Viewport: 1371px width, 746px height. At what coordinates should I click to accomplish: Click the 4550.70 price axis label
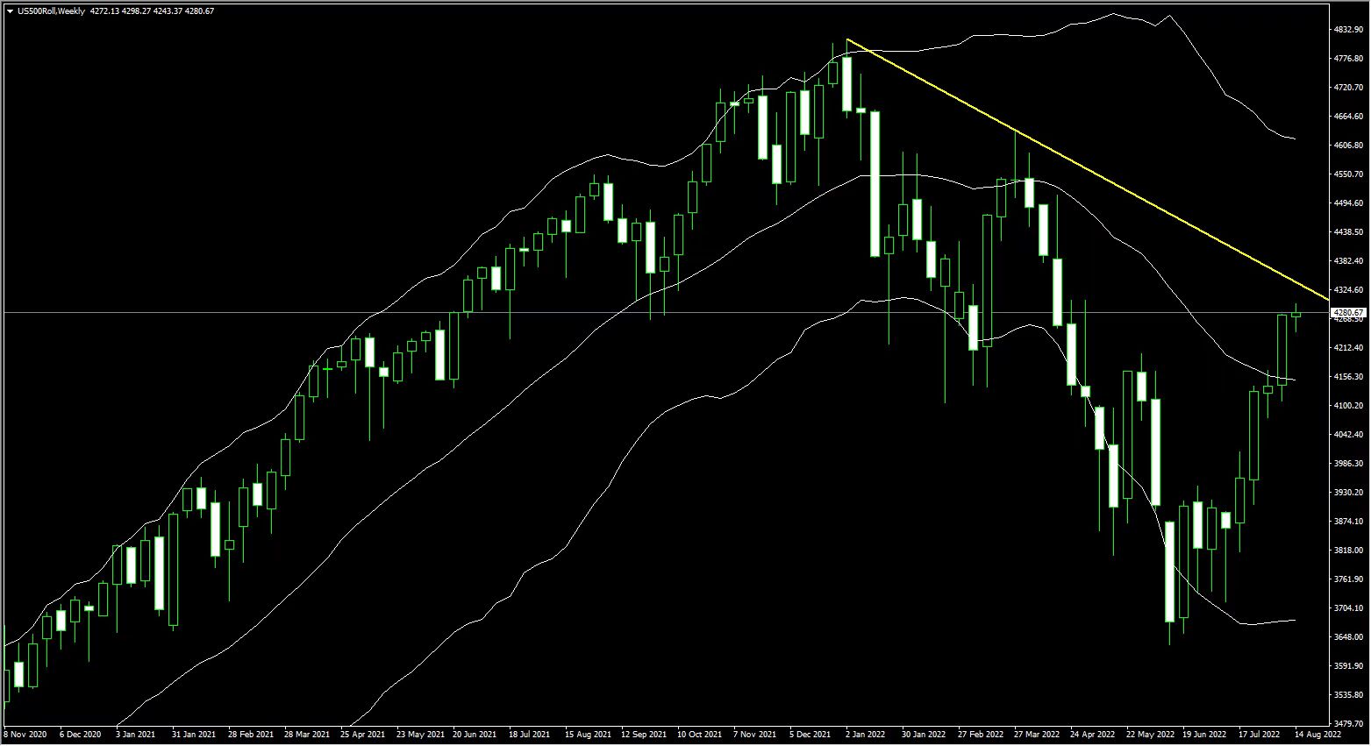(1346, 174)
